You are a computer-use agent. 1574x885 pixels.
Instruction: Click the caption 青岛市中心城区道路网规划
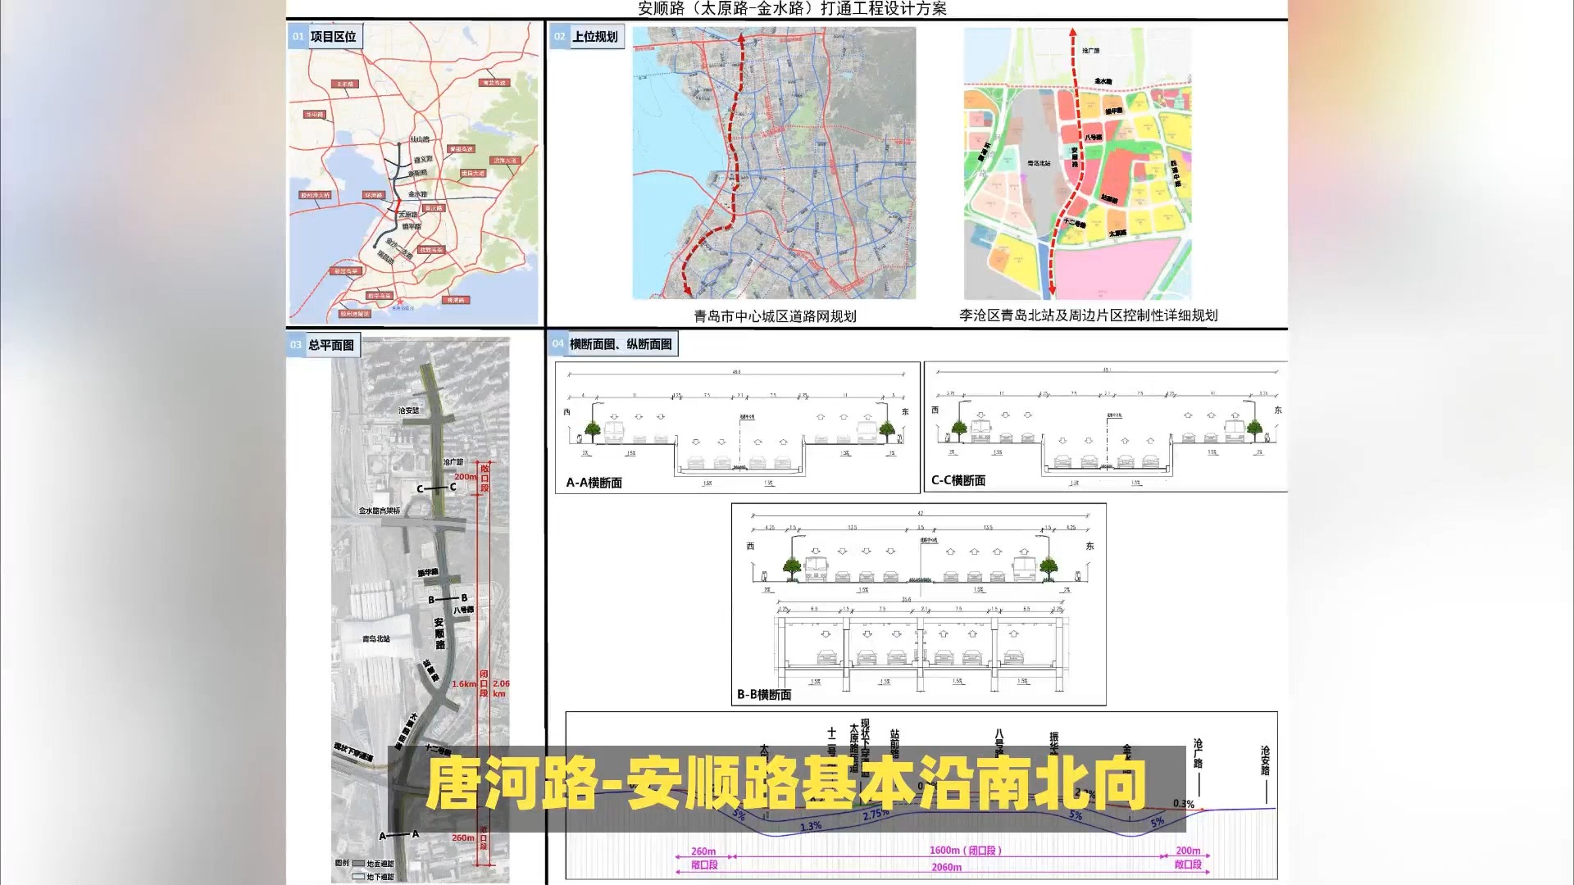point(775,316)
